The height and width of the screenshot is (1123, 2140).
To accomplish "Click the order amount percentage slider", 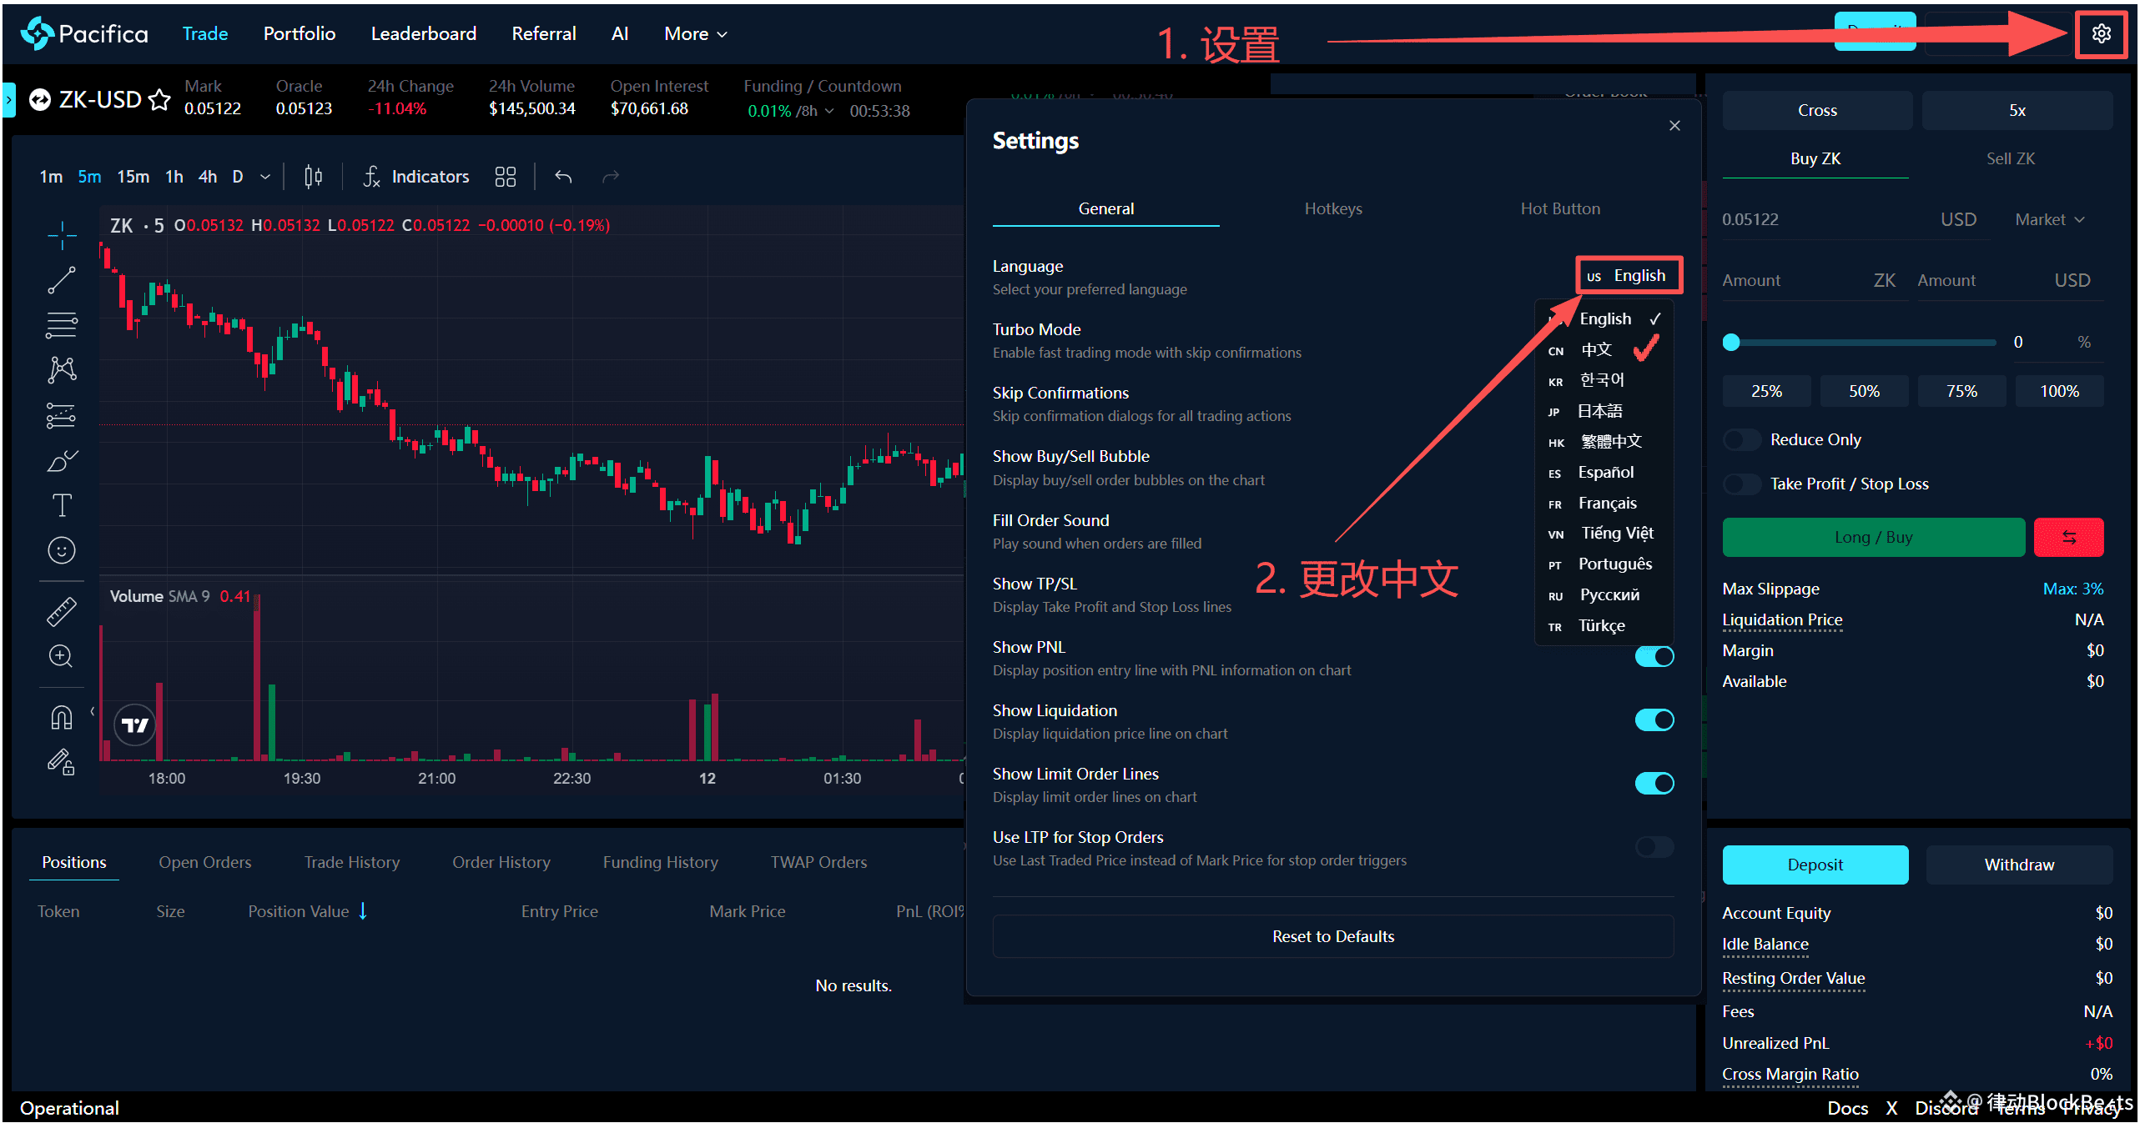I will (x=1861, y=343).
